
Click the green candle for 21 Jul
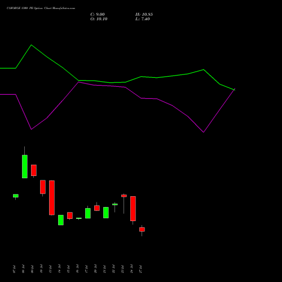pyautogui.click(x=106, y=213)
